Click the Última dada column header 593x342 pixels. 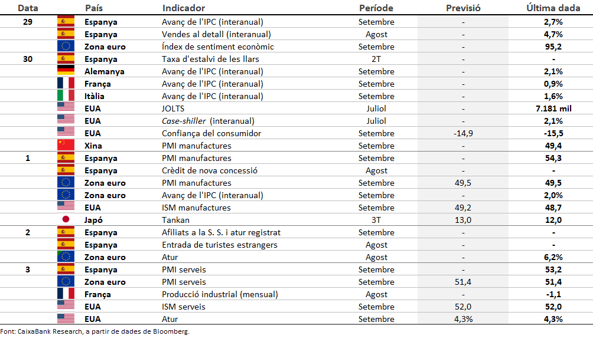pos(553,8)
